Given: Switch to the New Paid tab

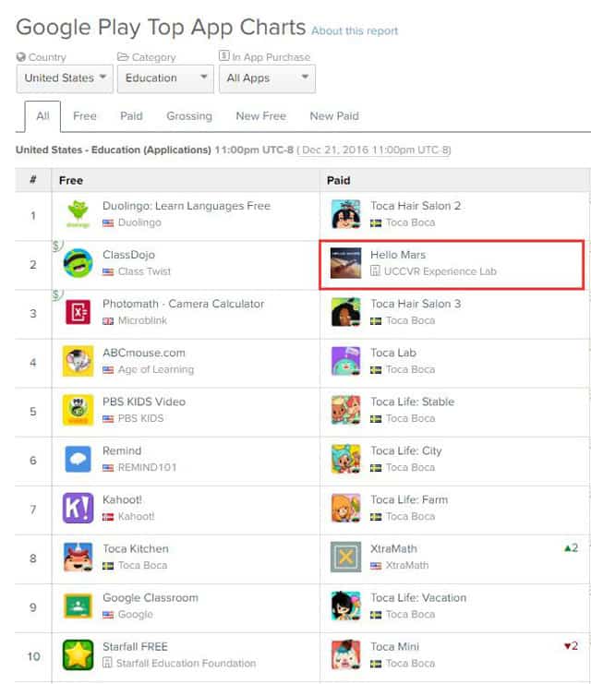Looking at the screenshot, I should 334,116.
